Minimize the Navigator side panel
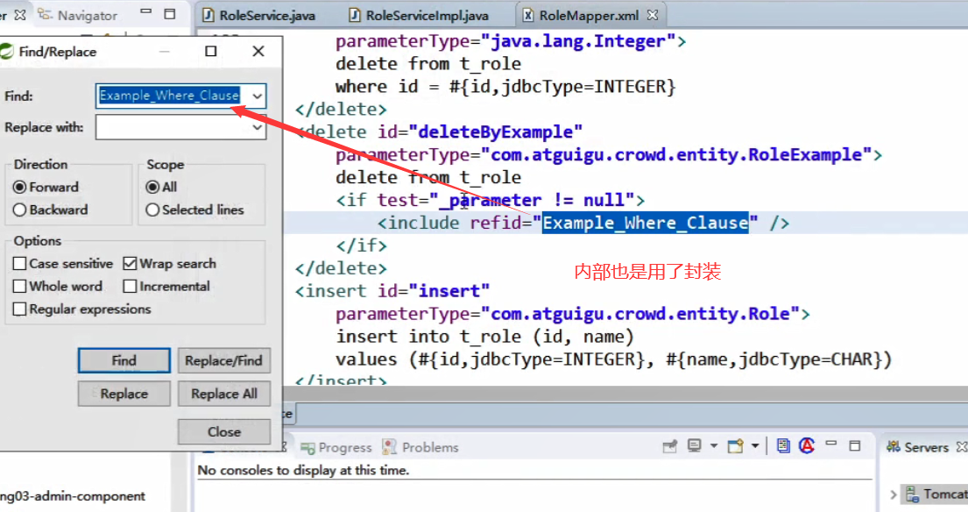968x512 pixels. coord(145,11)
